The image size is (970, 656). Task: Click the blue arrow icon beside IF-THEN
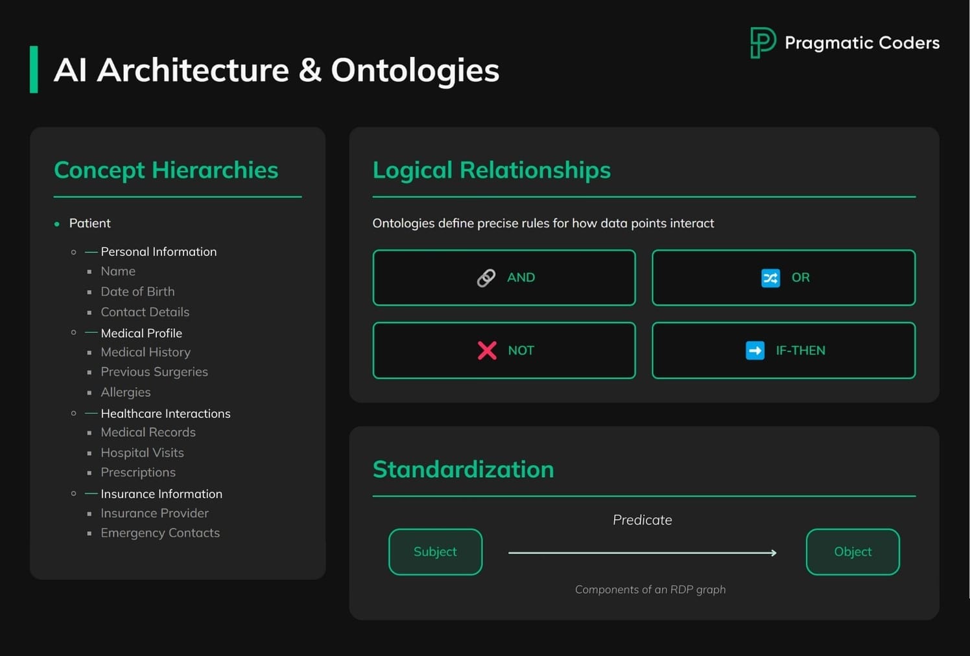755,351
